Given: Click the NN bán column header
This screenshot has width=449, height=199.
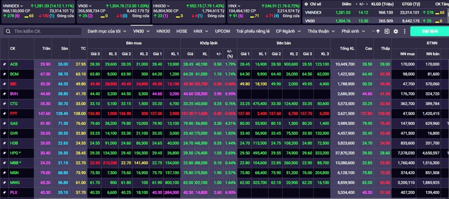Looking at the screenshot, I should pos(433,54).
